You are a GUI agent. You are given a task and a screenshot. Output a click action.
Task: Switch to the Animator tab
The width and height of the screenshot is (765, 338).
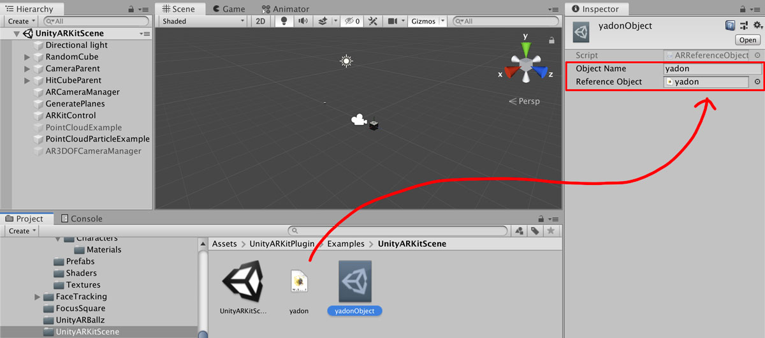click(285, 9)
